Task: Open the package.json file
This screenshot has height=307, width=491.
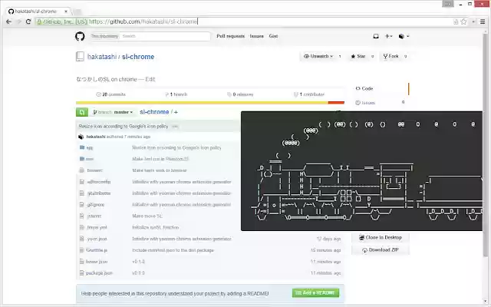Action: pos(99,273)
